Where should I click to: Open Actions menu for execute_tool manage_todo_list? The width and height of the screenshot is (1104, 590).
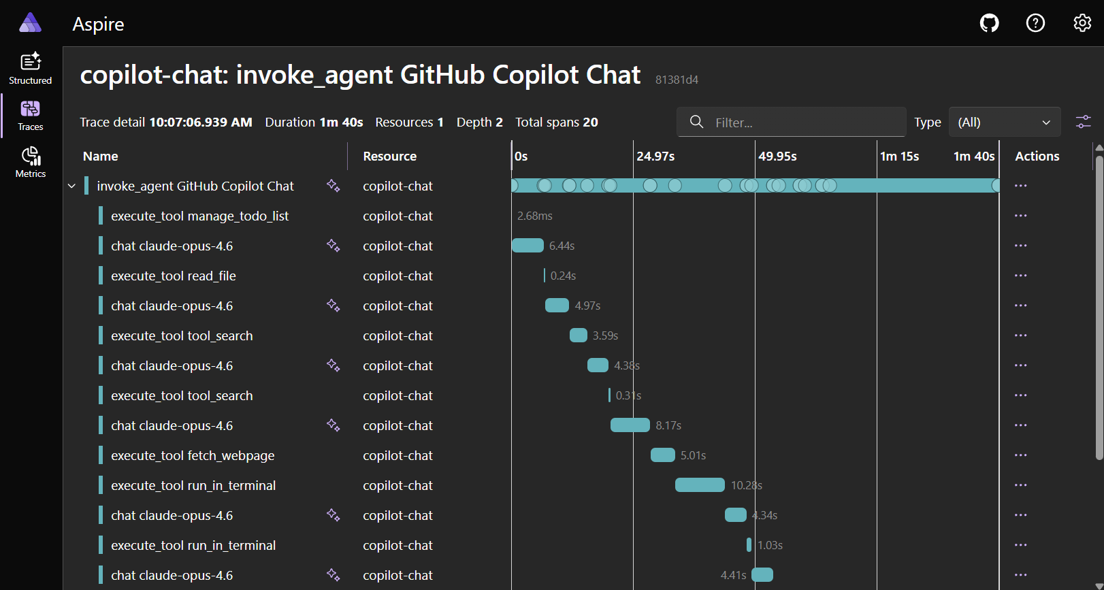tap(1020, 215)
